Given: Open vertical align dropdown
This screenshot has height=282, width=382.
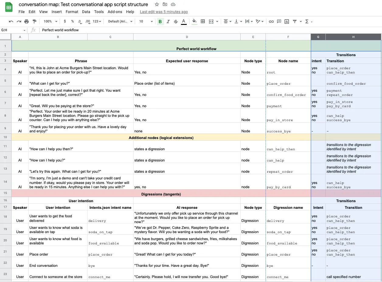Looking at the screenshot, I should coord(238,22).
